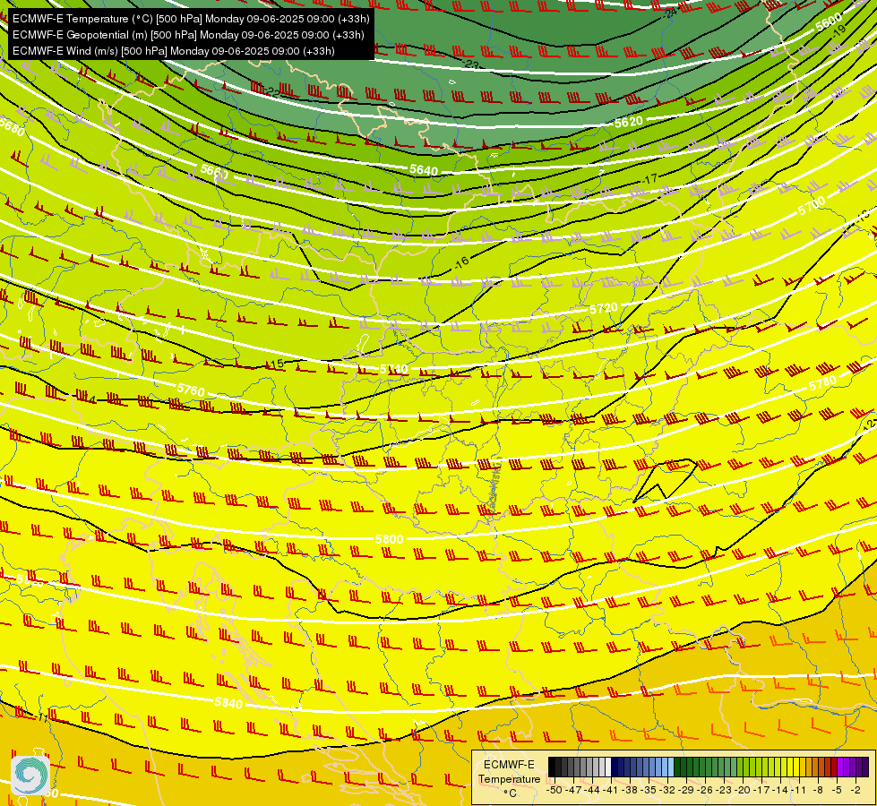This screenshot has height=806, width=877.
Task: Click the swirl logo icon
Action: 30,775
